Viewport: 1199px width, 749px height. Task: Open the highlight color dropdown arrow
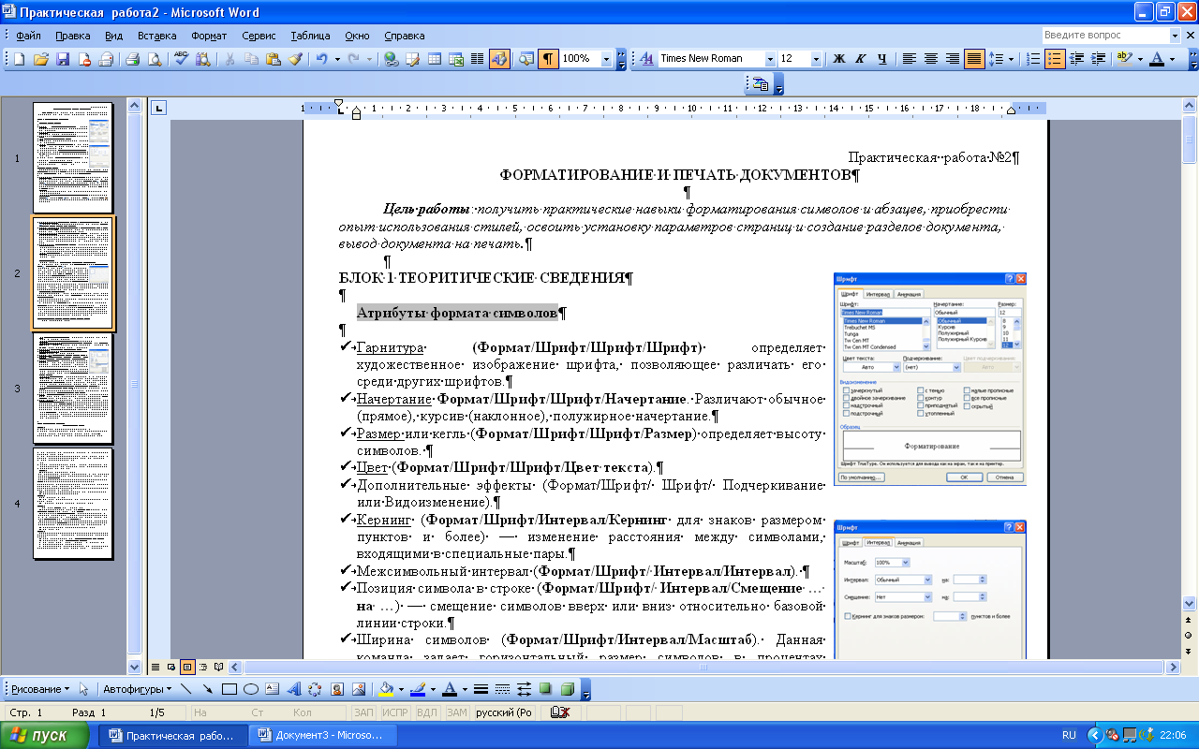[x=1140, y=58]
